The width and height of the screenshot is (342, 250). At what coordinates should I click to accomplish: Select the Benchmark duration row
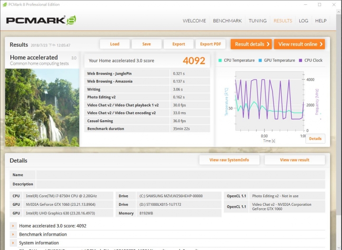(147, 128)
